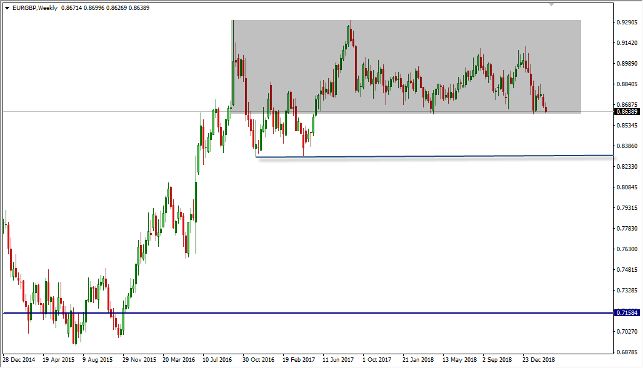Click the 19 Feb 2017 date label
Viewport: 643px width, 368px height.
299,359
